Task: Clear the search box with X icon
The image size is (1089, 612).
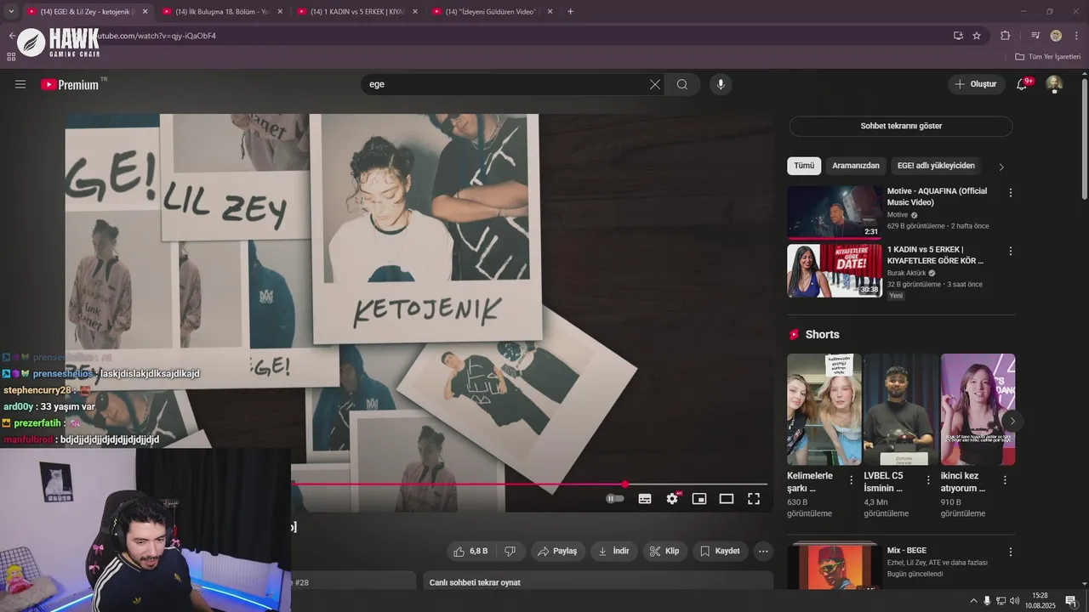Action: click(x=654, y=84)
